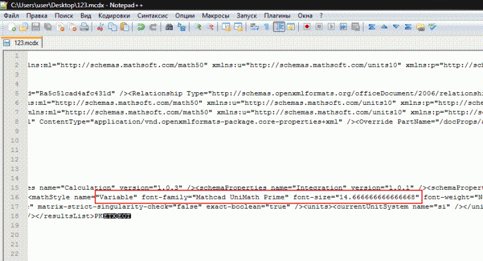Open the Файл menu

[11, 16]
